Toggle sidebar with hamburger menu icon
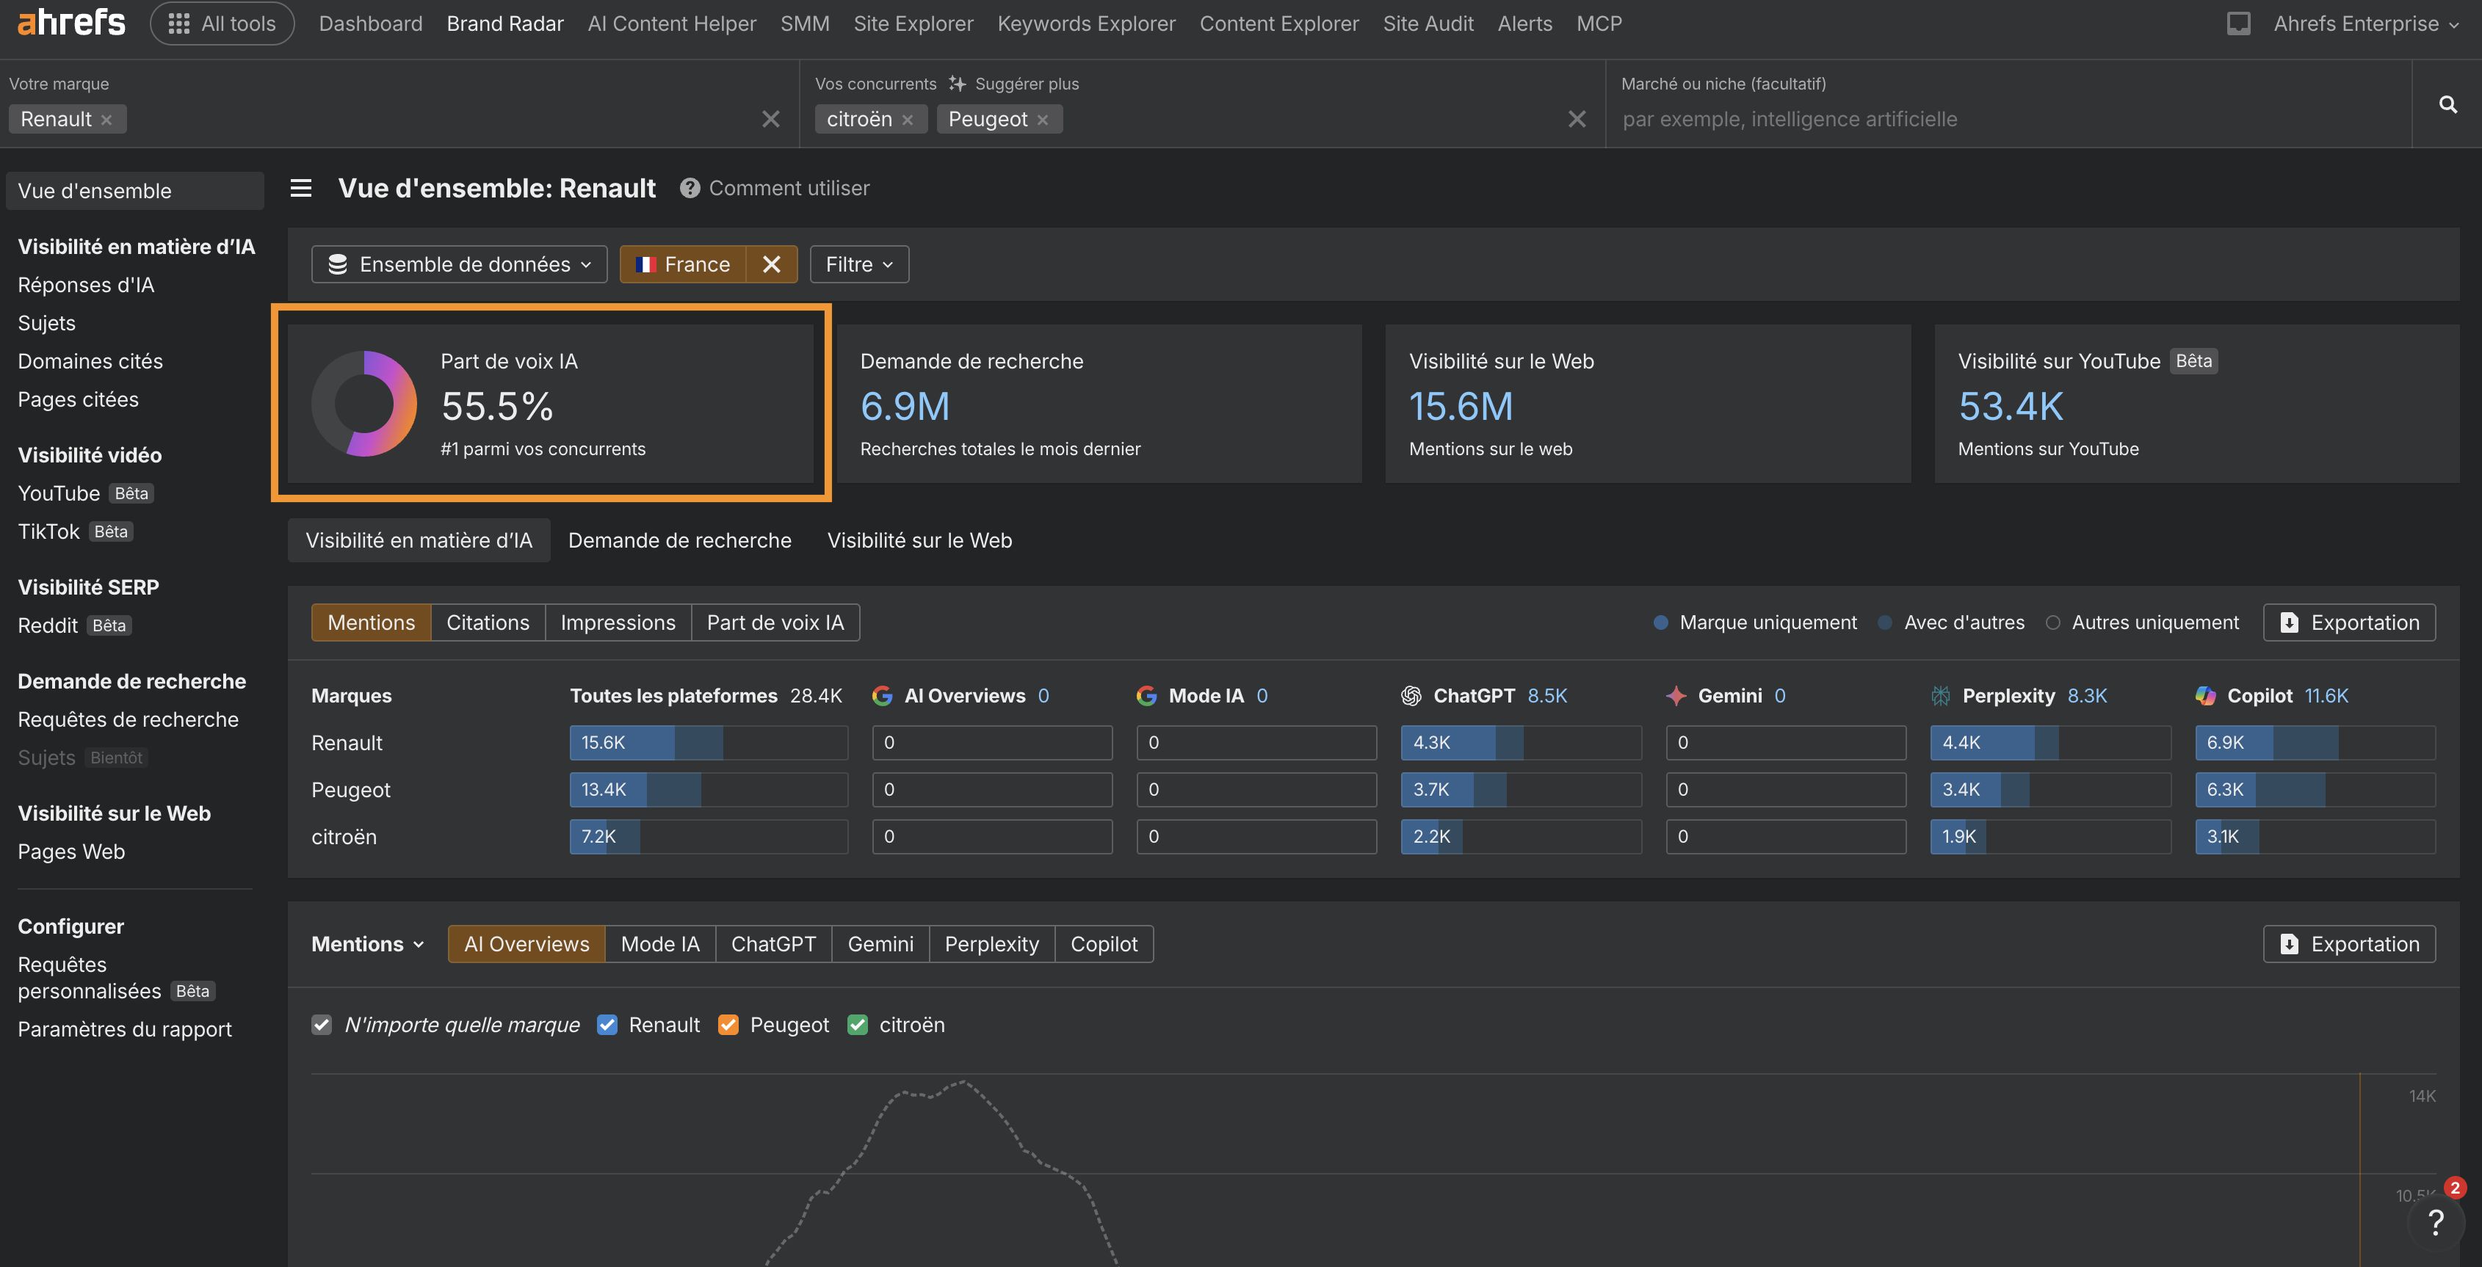Viewport: 2482px width, 1267px height. (x=300, y=188)
